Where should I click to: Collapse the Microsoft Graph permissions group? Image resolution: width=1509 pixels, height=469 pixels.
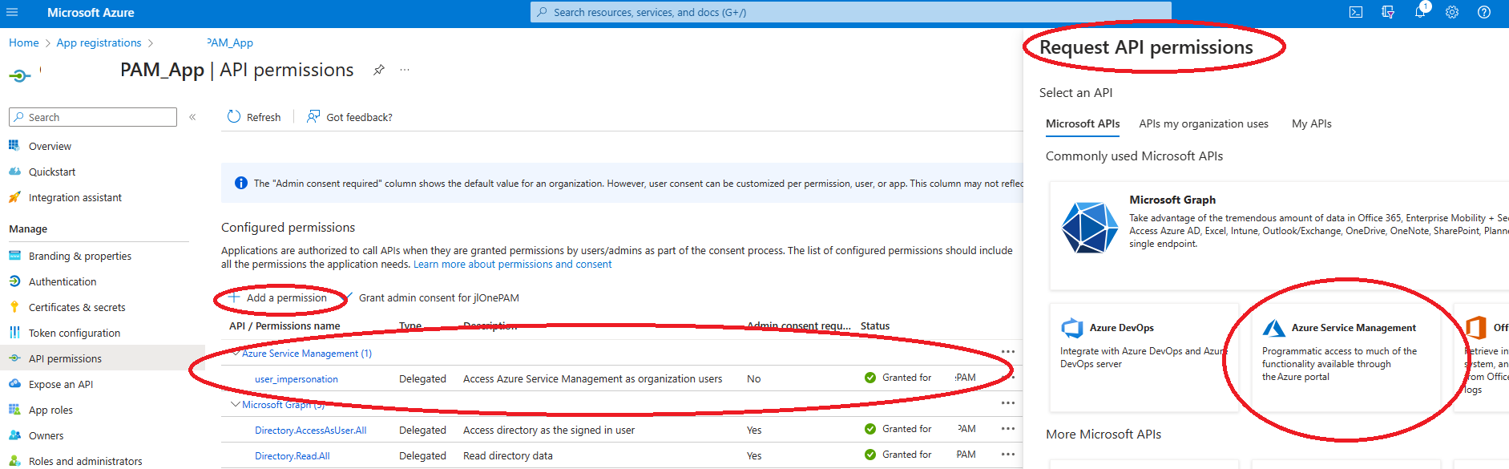click(x=236, y=404)
